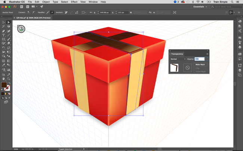This screenshot has width=243, height=151.
Task: Remove selected anchor points
Action: click(x=66, y=12)
